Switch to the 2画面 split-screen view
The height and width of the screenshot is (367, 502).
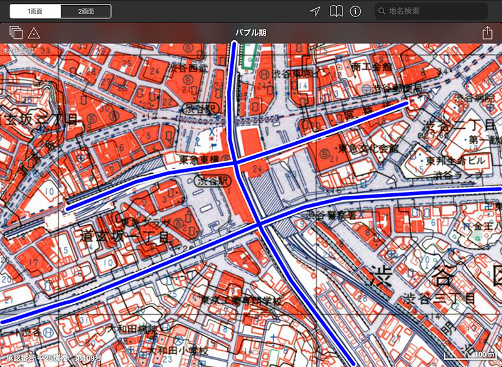tap(86, 11)
